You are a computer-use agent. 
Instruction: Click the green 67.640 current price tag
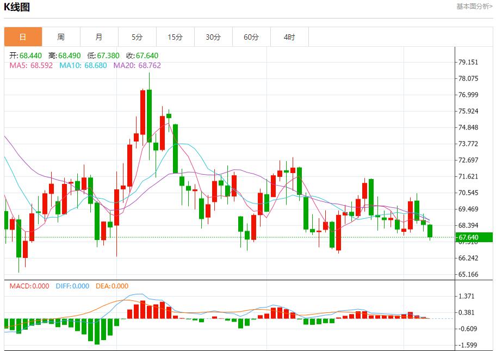click(474, 237)
